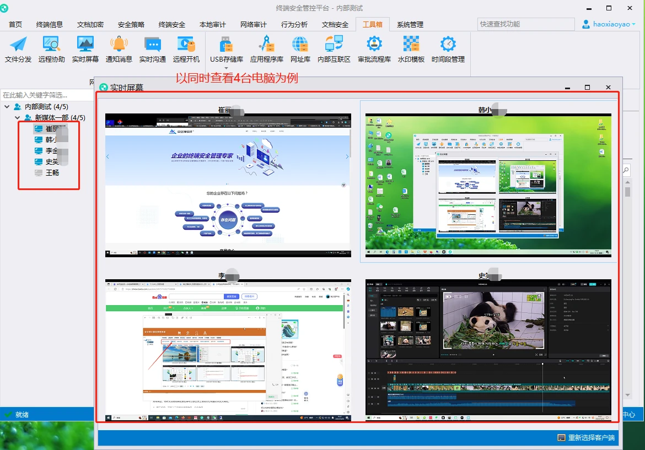
Task: Maximize the 实时屏幕 dialog
Action: (588, 87)
